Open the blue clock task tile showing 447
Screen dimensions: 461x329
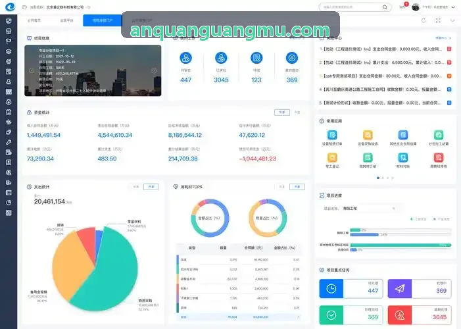tap(351, 289)
